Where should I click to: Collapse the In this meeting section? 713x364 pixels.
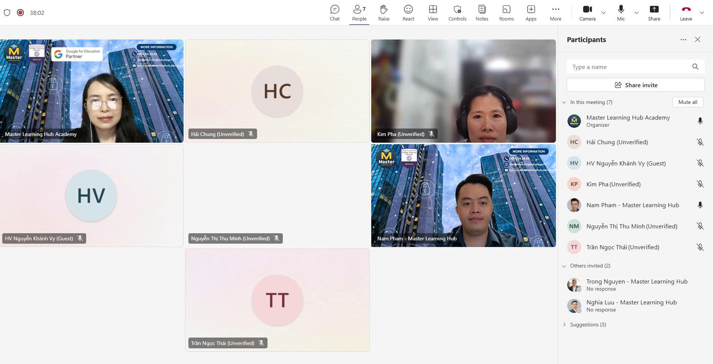pos(564,102)
